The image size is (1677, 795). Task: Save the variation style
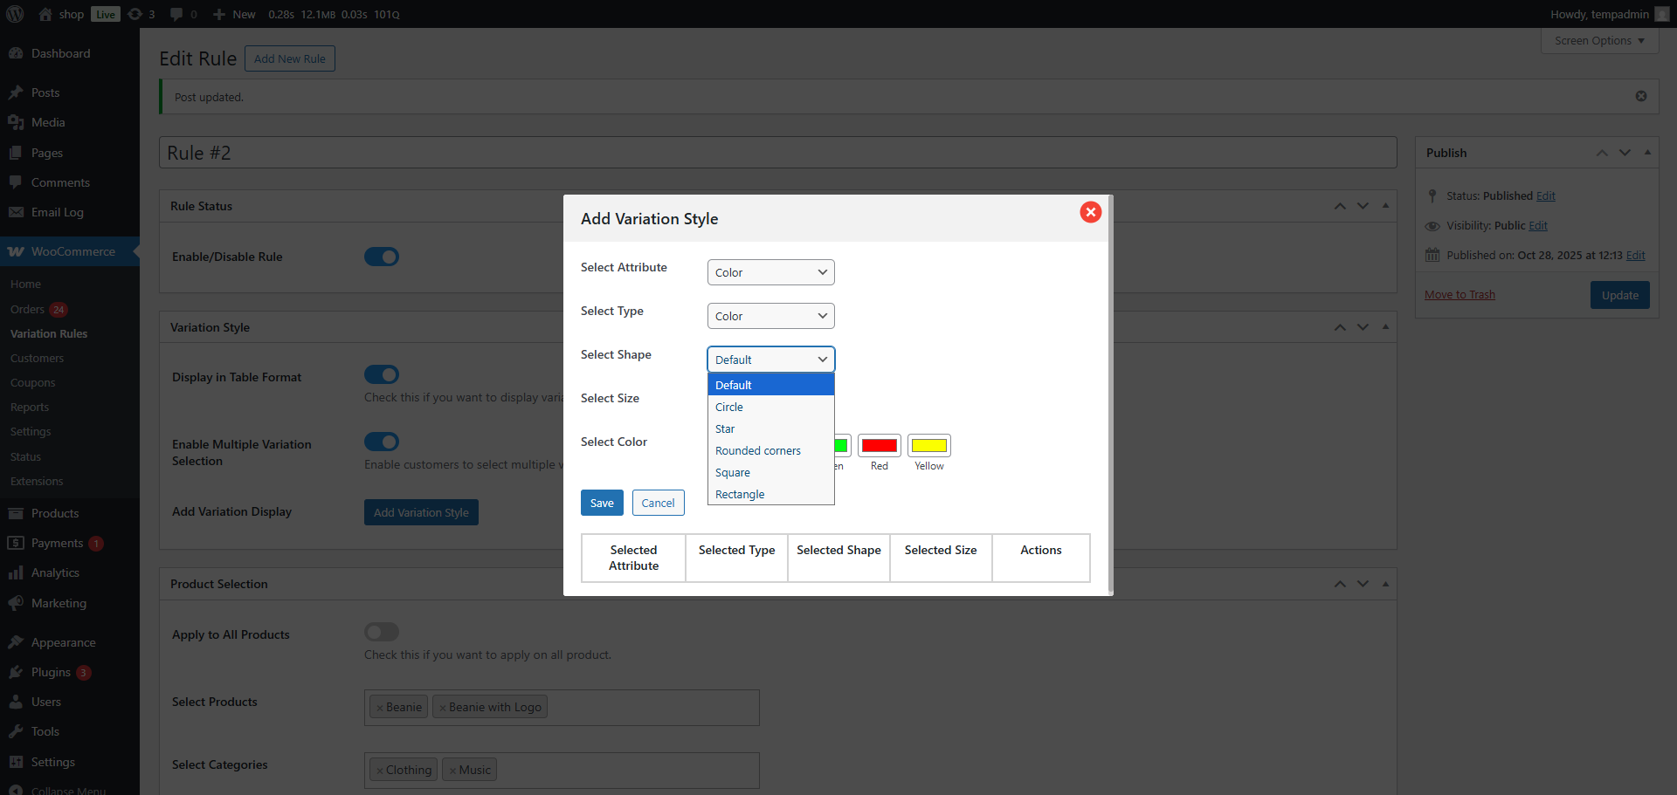pyautogui.click(x=602, y=503)
